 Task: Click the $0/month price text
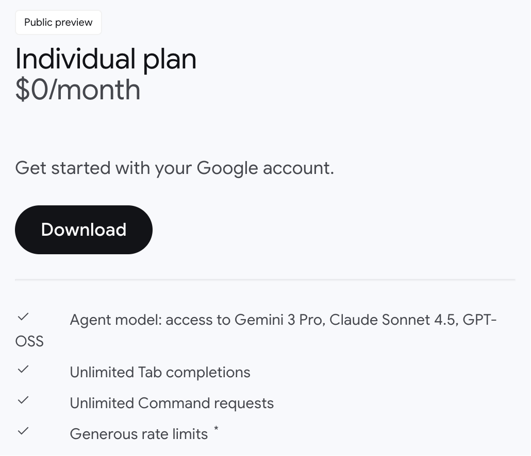pyautogui.click(x=77, y=90)
